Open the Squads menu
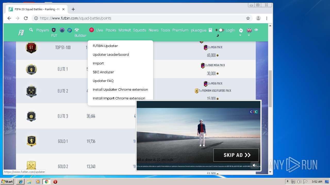 139,30
